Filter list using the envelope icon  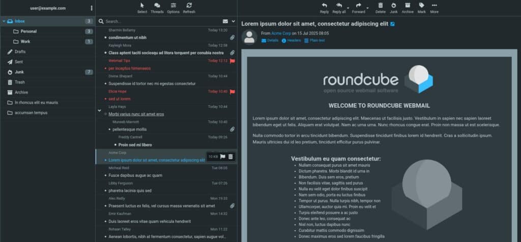[225, 21]
